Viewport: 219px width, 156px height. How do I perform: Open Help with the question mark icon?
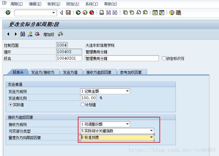coord(172,13)
